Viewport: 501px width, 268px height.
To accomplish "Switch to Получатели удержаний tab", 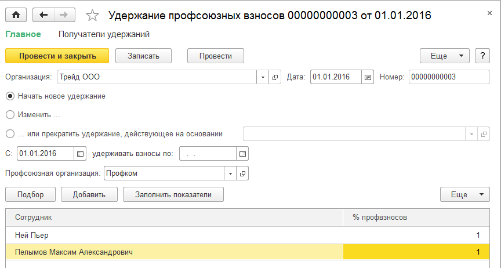I will (x=104, y=34).
